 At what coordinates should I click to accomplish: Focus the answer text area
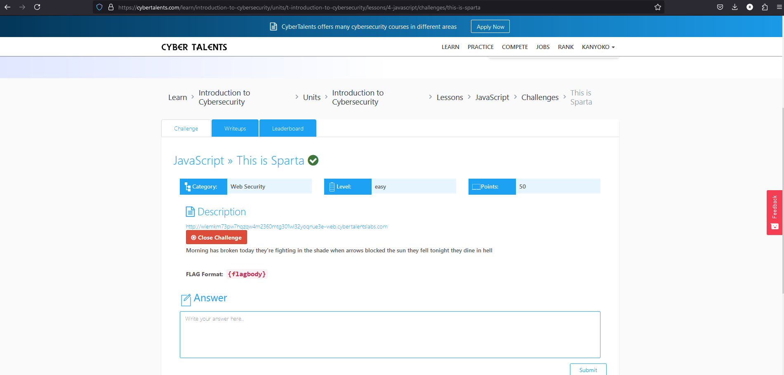point(390,335)
